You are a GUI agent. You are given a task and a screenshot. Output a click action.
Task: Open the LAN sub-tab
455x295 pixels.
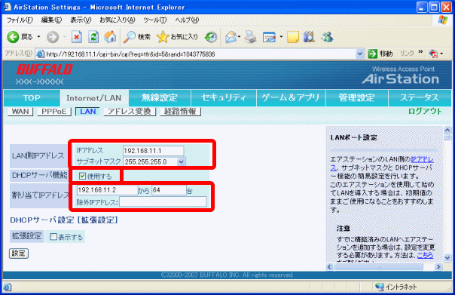[x=87, y=112]
